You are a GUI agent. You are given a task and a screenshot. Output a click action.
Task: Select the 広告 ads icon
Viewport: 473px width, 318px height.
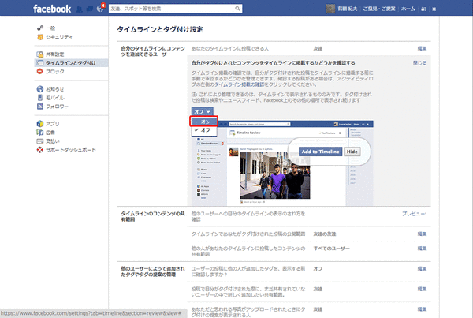click(x=40, y=133)
